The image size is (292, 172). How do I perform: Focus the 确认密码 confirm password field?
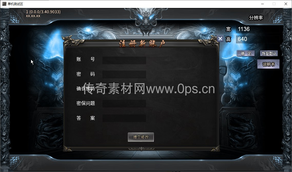click(124, 89)
